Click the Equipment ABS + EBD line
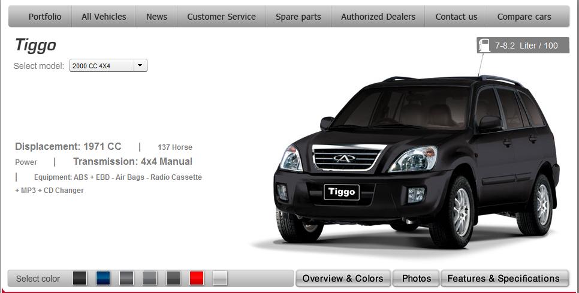Viewport: 579px width, 293px height. 118,177
